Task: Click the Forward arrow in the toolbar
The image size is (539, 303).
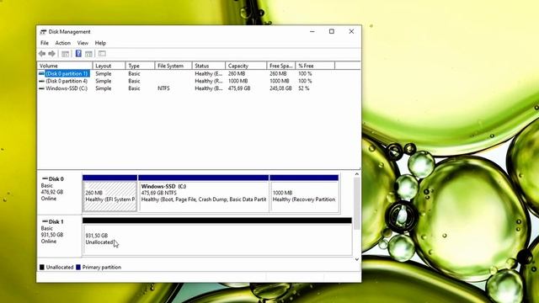Action: coord(51,54)
